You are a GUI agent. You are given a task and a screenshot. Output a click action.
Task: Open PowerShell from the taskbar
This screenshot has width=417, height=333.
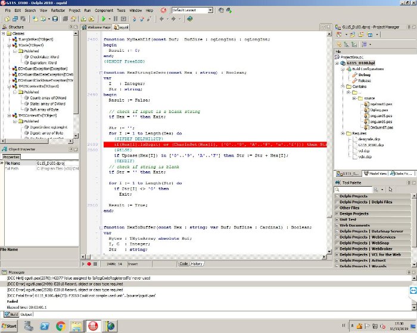click(x=45, y=326)
